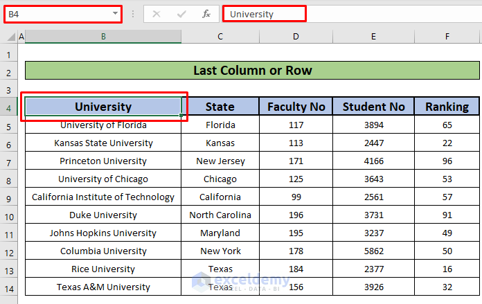Click the Enter checkmark icon in formula bar
Image resolution: width=482 pixels, height=304 pixels.
181,14
